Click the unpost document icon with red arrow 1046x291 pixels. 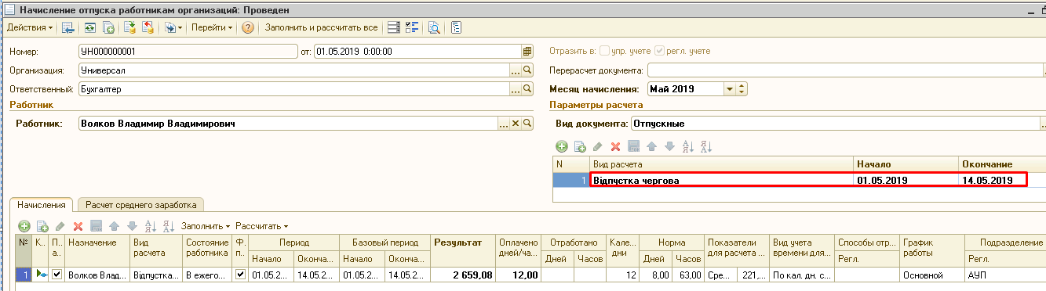(147, 27)
